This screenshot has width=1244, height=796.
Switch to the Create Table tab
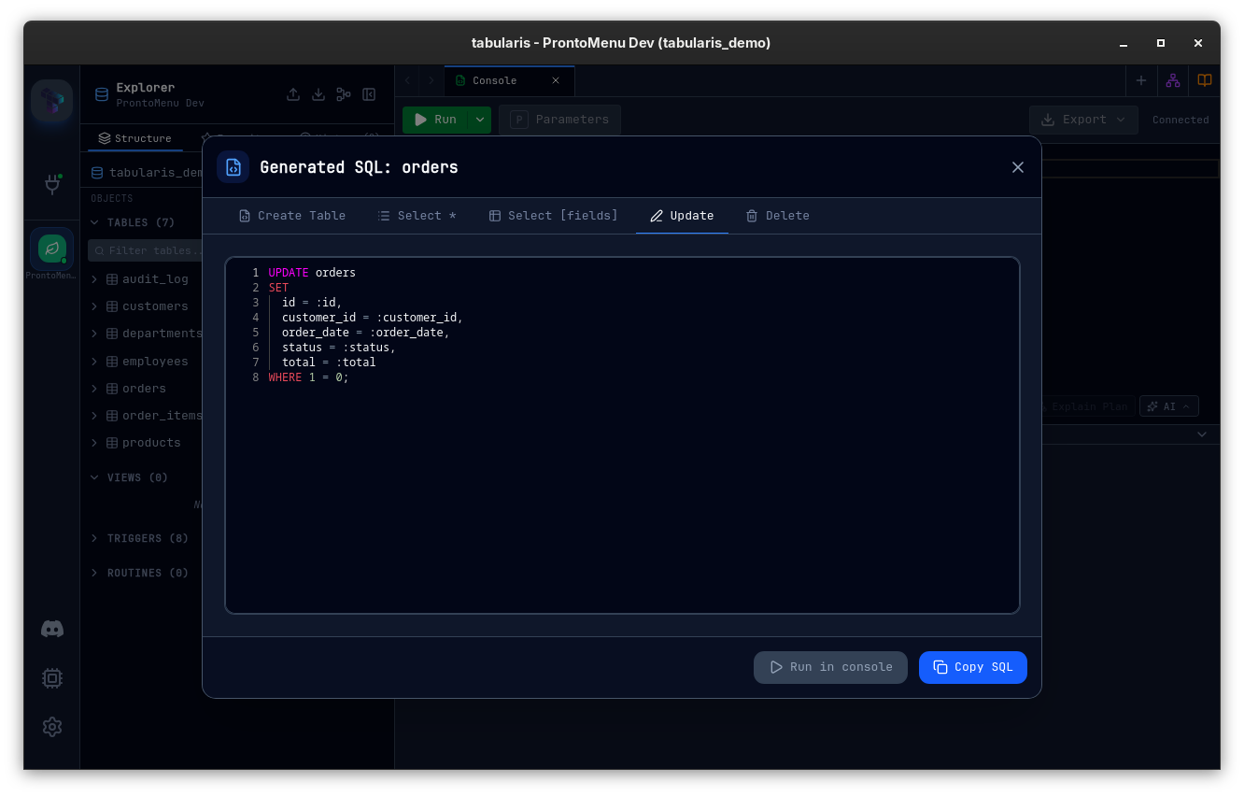click(292, 216)
